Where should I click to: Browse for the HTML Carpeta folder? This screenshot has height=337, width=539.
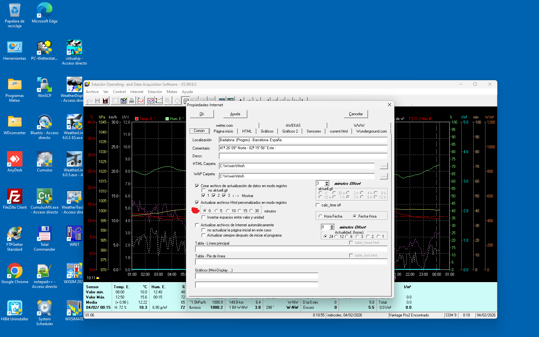pyautogui.click(x=384, y=166)
